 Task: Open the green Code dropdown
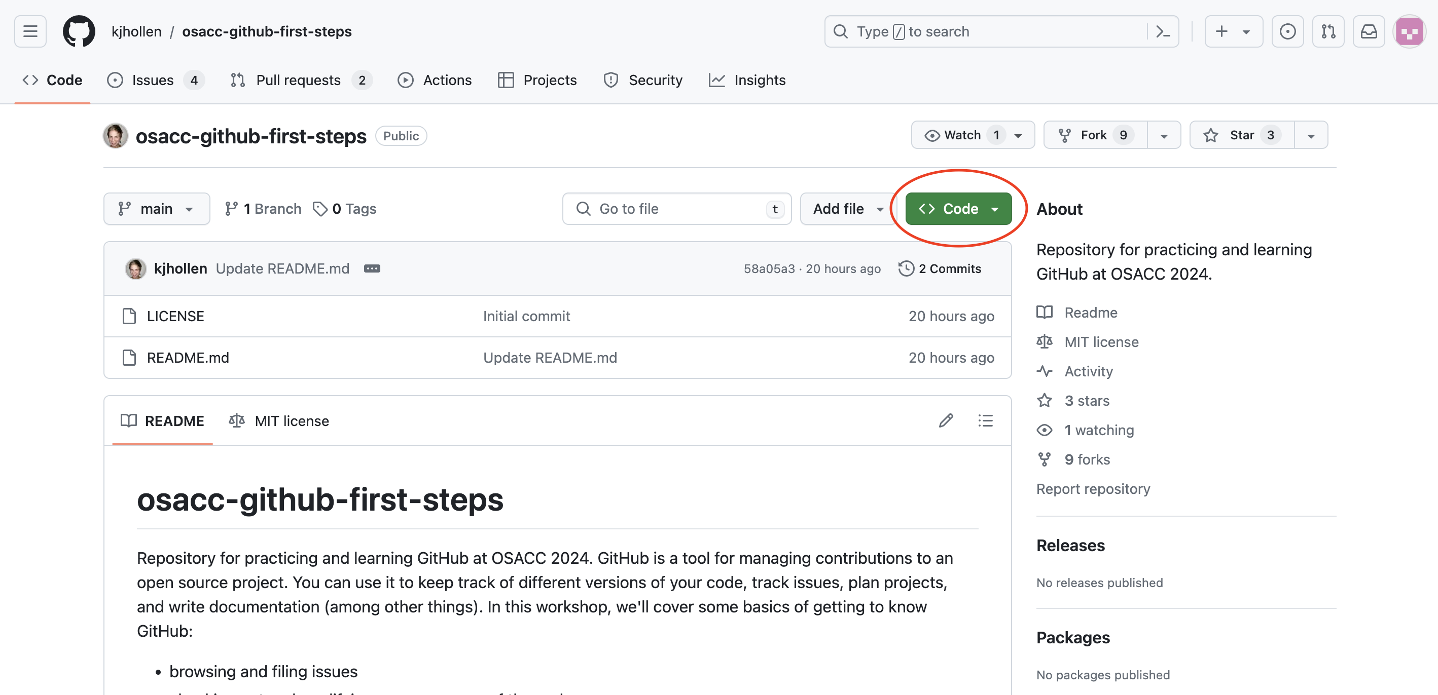[958, 209]
